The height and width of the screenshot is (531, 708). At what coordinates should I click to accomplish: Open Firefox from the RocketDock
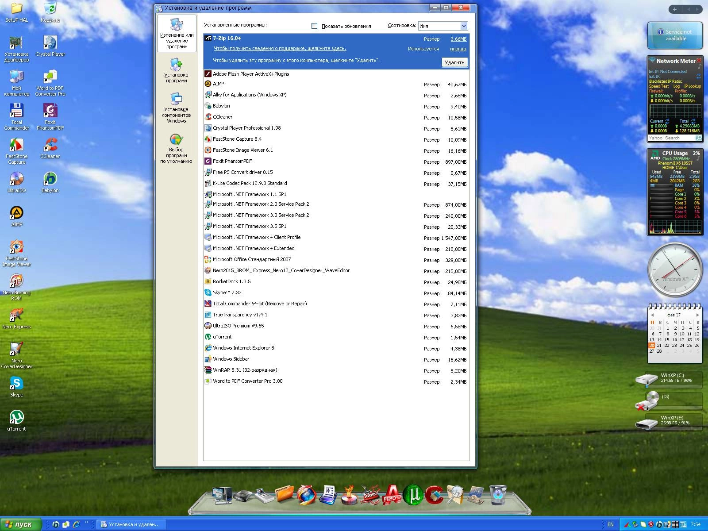click(x=306, y=495)
